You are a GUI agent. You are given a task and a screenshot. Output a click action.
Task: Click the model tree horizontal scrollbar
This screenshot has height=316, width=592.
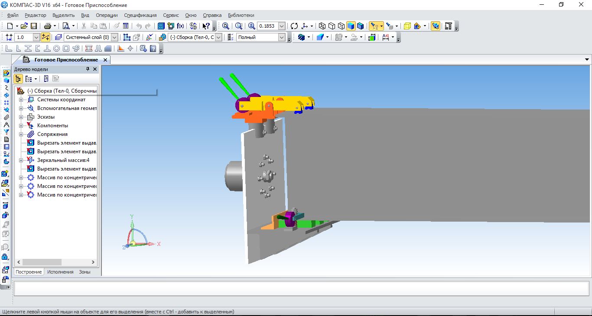pos(55,262)
